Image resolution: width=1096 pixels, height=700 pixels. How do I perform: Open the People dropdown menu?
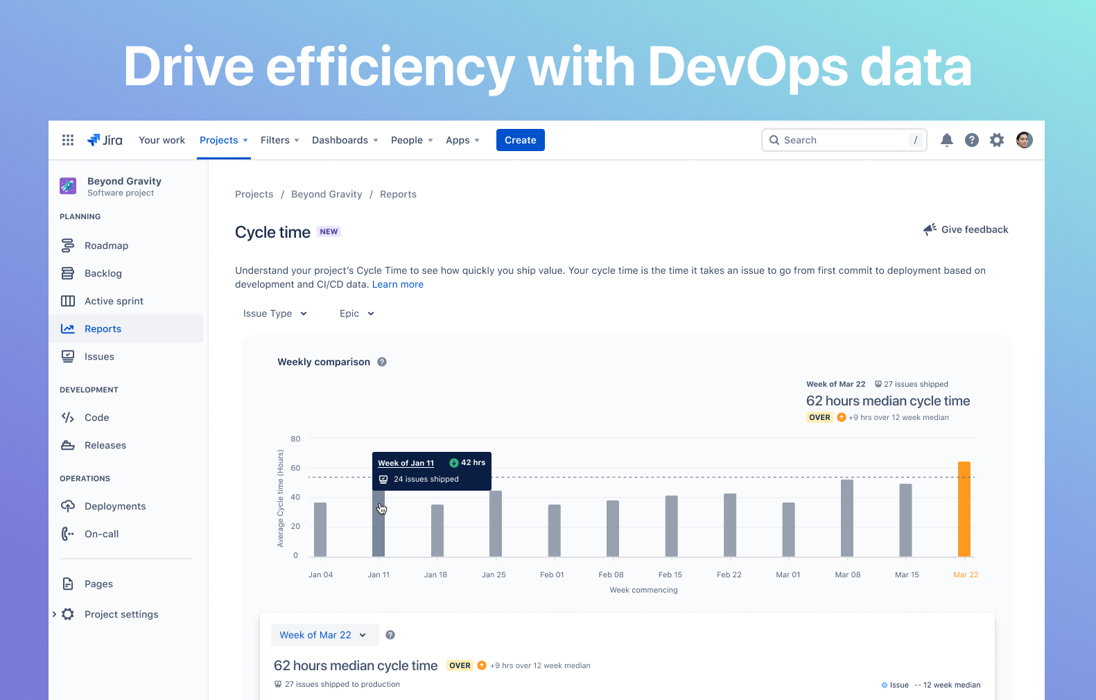(412, 140)
